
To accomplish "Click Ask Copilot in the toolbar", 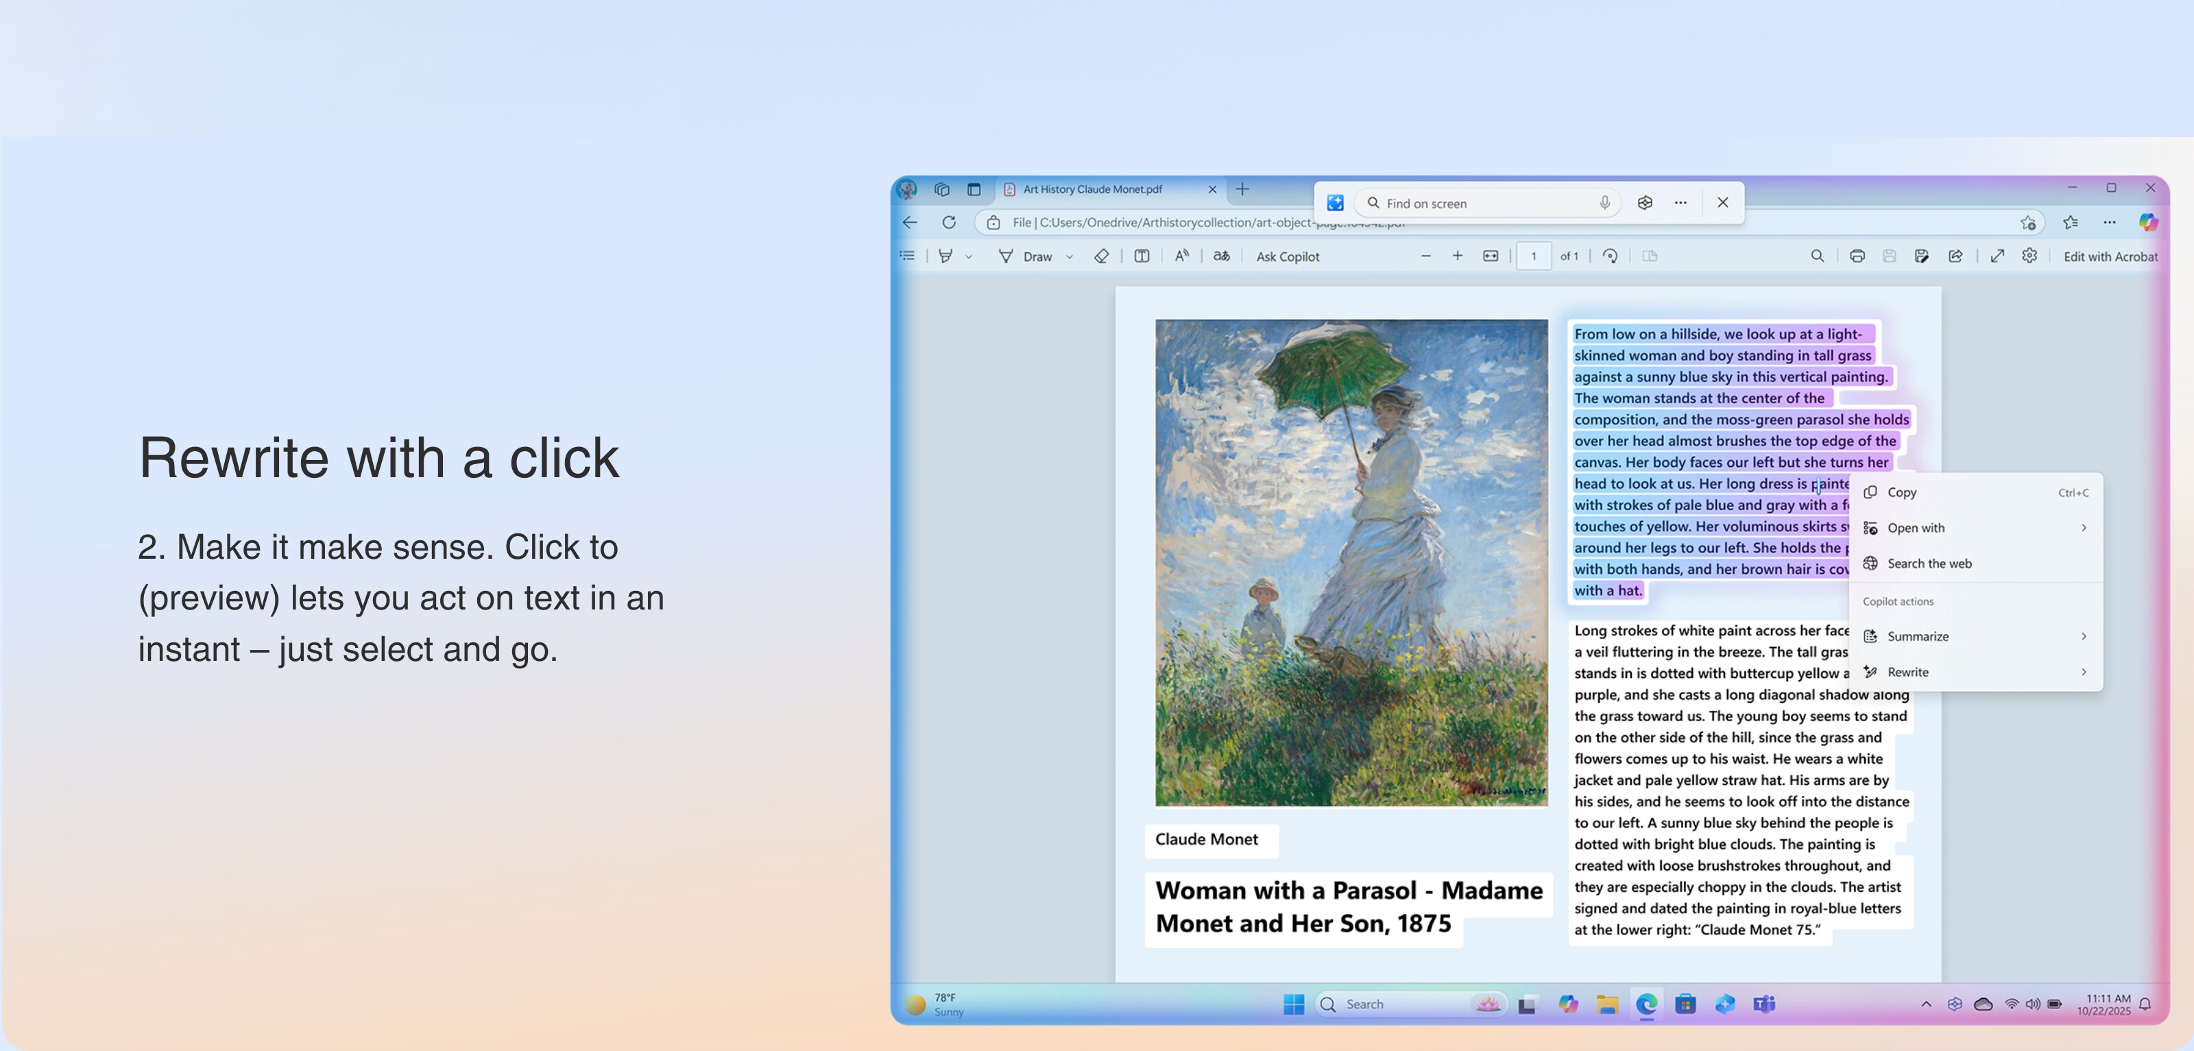I will click(1287, 256).
